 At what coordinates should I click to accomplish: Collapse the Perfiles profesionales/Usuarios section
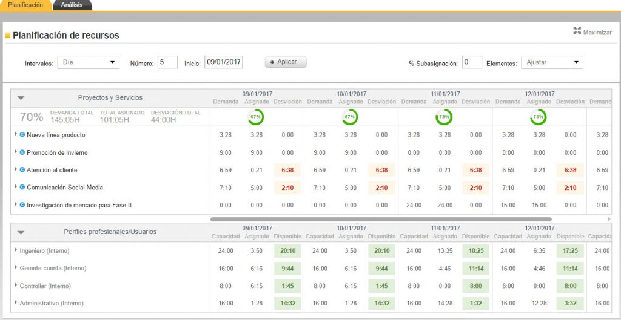click(21, 232)
